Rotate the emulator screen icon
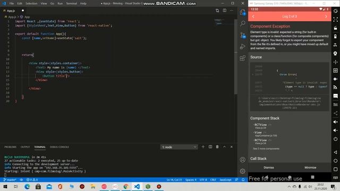This screenshot has width=340, height=191. 335,11
